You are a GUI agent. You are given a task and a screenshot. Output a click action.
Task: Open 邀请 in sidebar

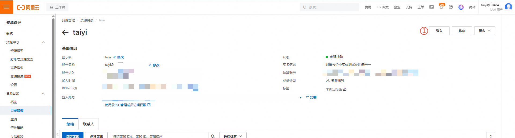[14, 119]
